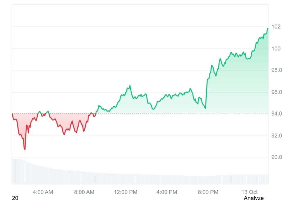Click the 4:00 PM time axis label
This screenshot has height=200, width=301.
click(167, 192)
